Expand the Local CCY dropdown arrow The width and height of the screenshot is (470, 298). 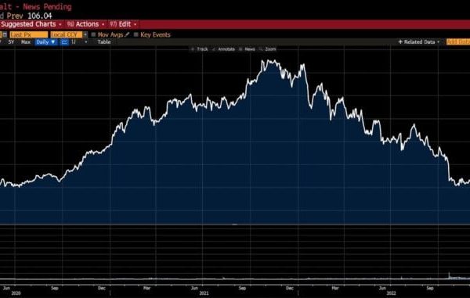(85, 34)
